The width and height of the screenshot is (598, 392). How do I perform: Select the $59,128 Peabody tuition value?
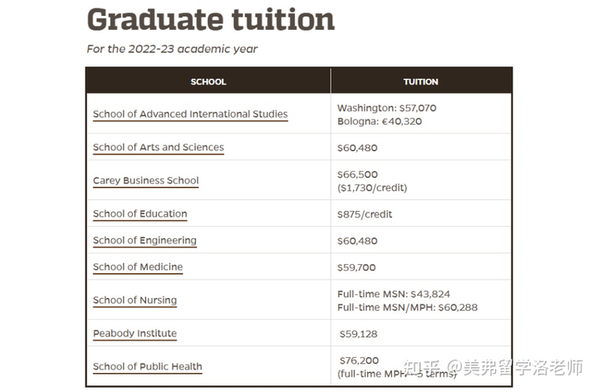point(359,334)
